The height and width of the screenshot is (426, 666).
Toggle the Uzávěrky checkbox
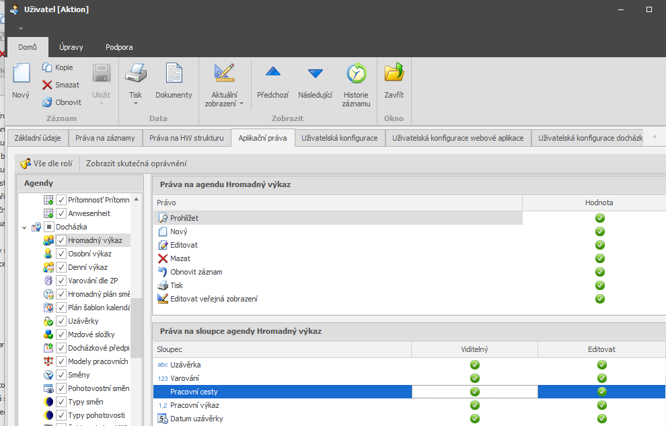click(x=61, y=321)
